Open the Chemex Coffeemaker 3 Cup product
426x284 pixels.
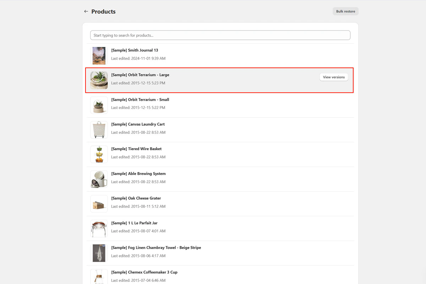144,272
